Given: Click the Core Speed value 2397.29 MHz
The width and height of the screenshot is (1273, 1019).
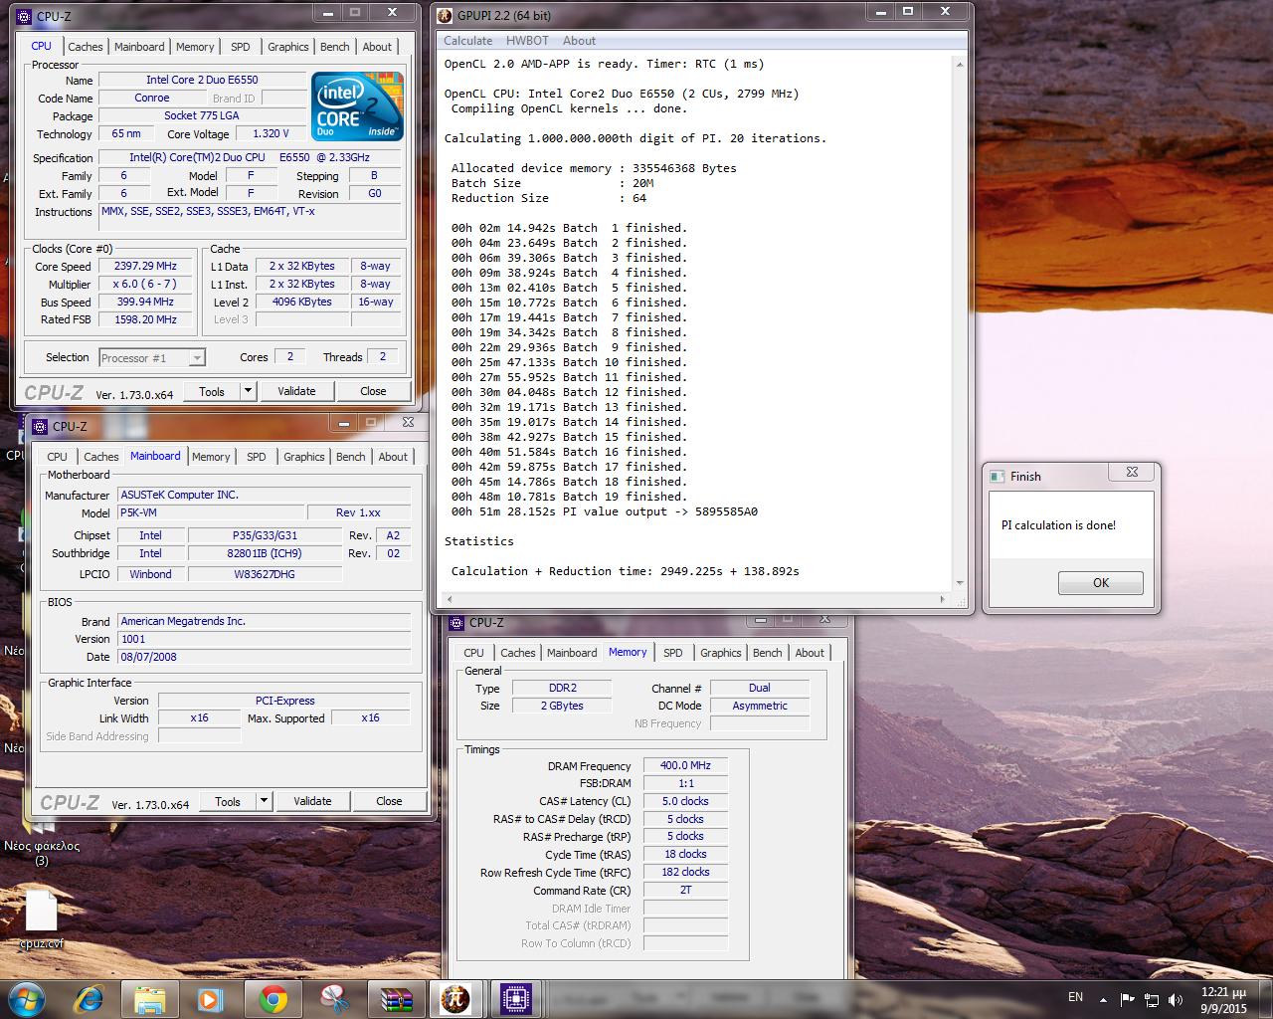Looking at the screenshot, I should (145, 266).
